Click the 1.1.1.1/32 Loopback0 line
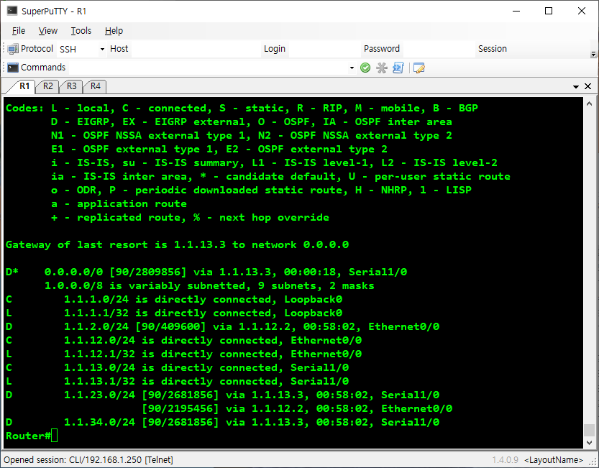 click(x=174, y=313)
